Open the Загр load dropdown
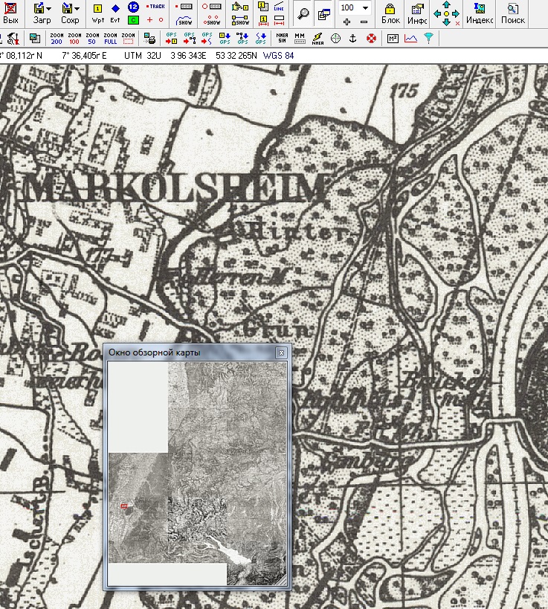The image size is (548, 609). tap(43, 13)
